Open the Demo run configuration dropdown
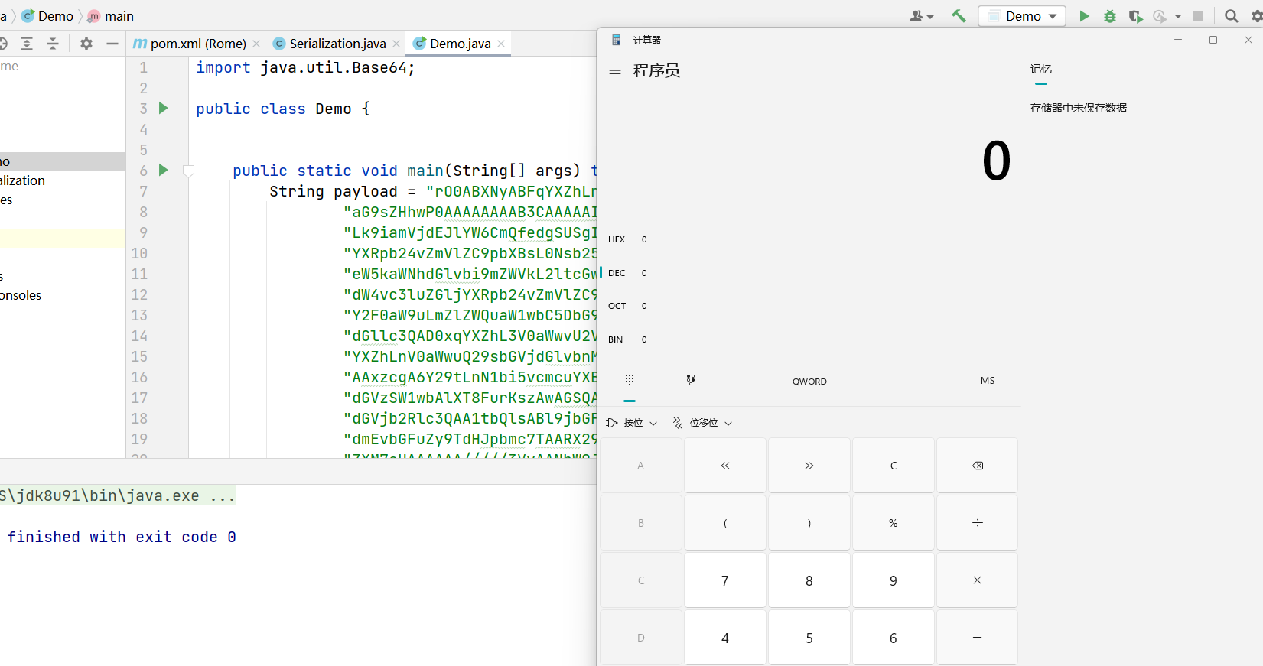The width and height of the screenshot is (1263, 666). coord(1022,16)
